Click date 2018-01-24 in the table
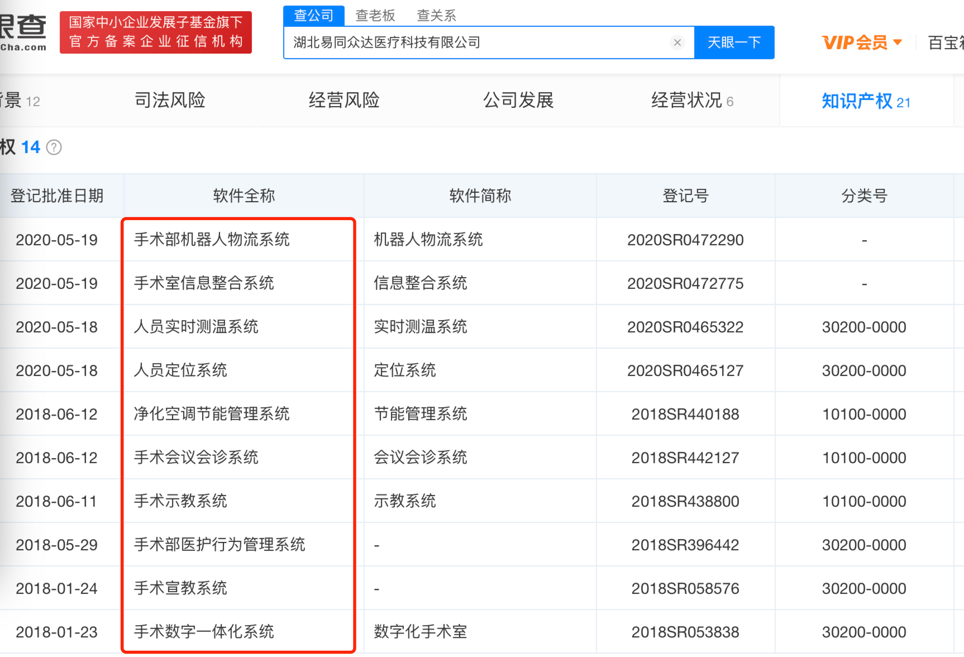 point(56,589)
